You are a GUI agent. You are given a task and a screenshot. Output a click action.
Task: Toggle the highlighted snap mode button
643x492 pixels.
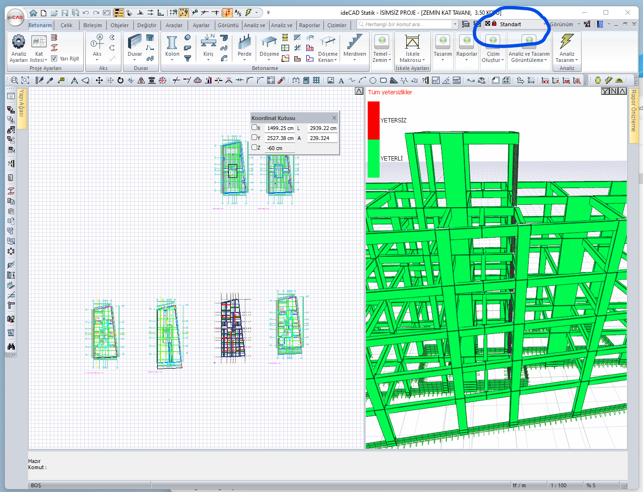[184, 13]
